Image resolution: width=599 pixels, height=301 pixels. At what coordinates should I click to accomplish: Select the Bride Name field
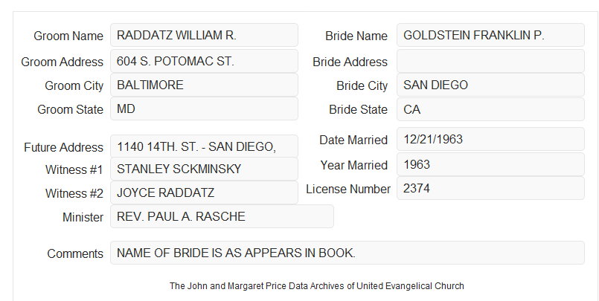coord(490,35)
